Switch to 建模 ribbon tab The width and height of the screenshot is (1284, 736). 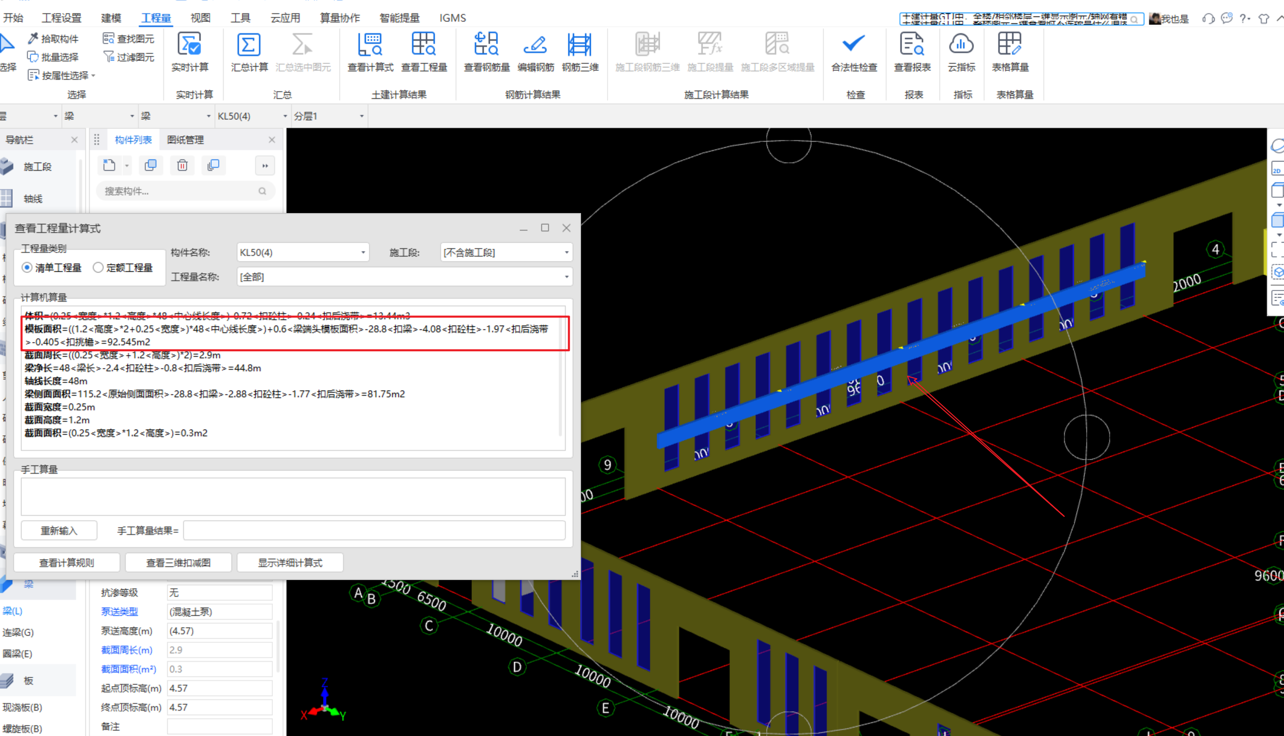(111, 18)
